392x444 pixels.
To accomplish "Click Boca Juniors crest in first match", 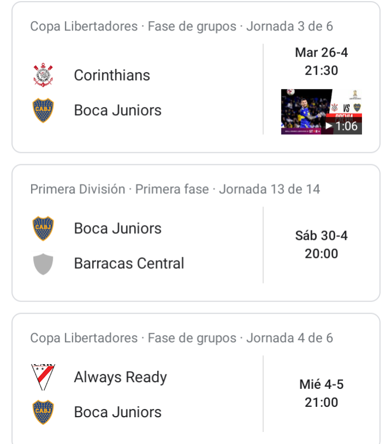I will [43, 110].
